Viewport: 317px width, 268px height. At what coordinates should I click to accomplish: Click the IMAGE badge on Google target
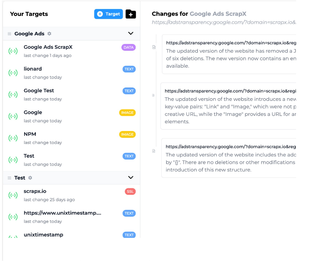[x=127, y=113]
